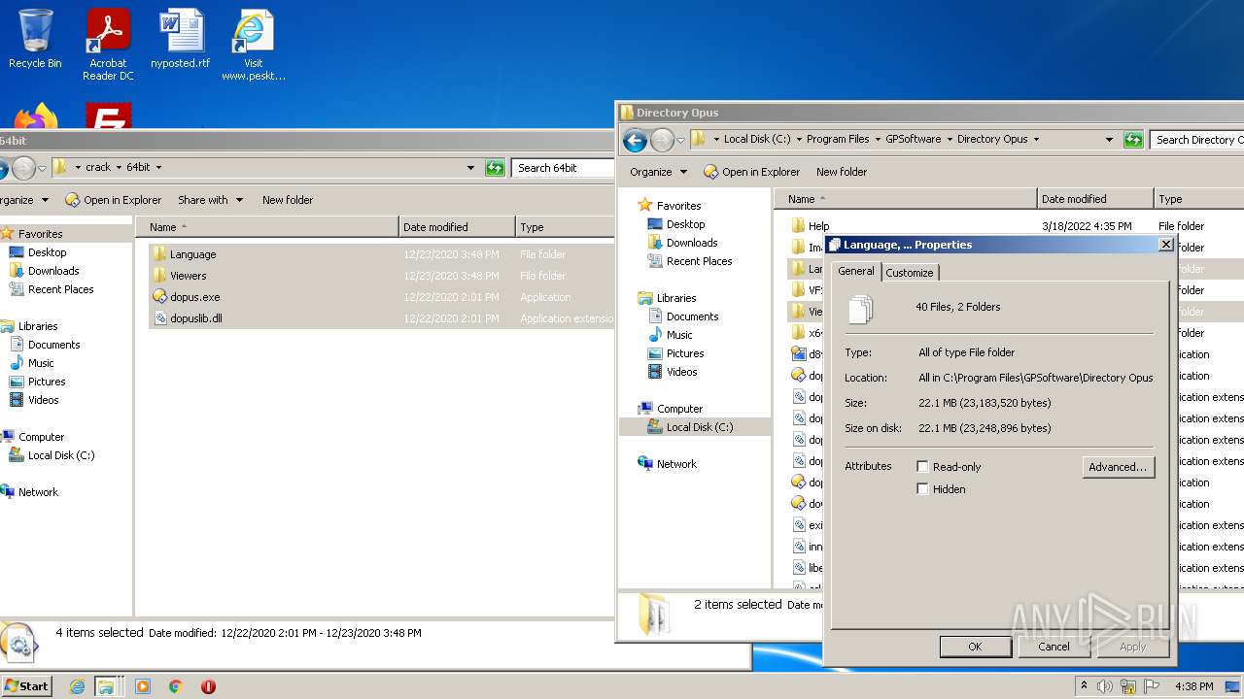Expand the GPSoftware breadcrumb arrow
Viewport: 1244px width, 699px height.
(949, 140)
